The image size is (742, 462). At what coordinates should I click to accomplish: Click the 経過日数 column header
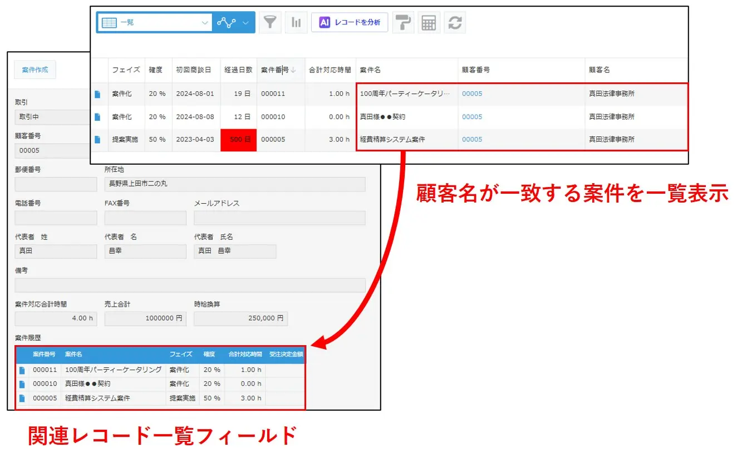[x=238, y=70]
